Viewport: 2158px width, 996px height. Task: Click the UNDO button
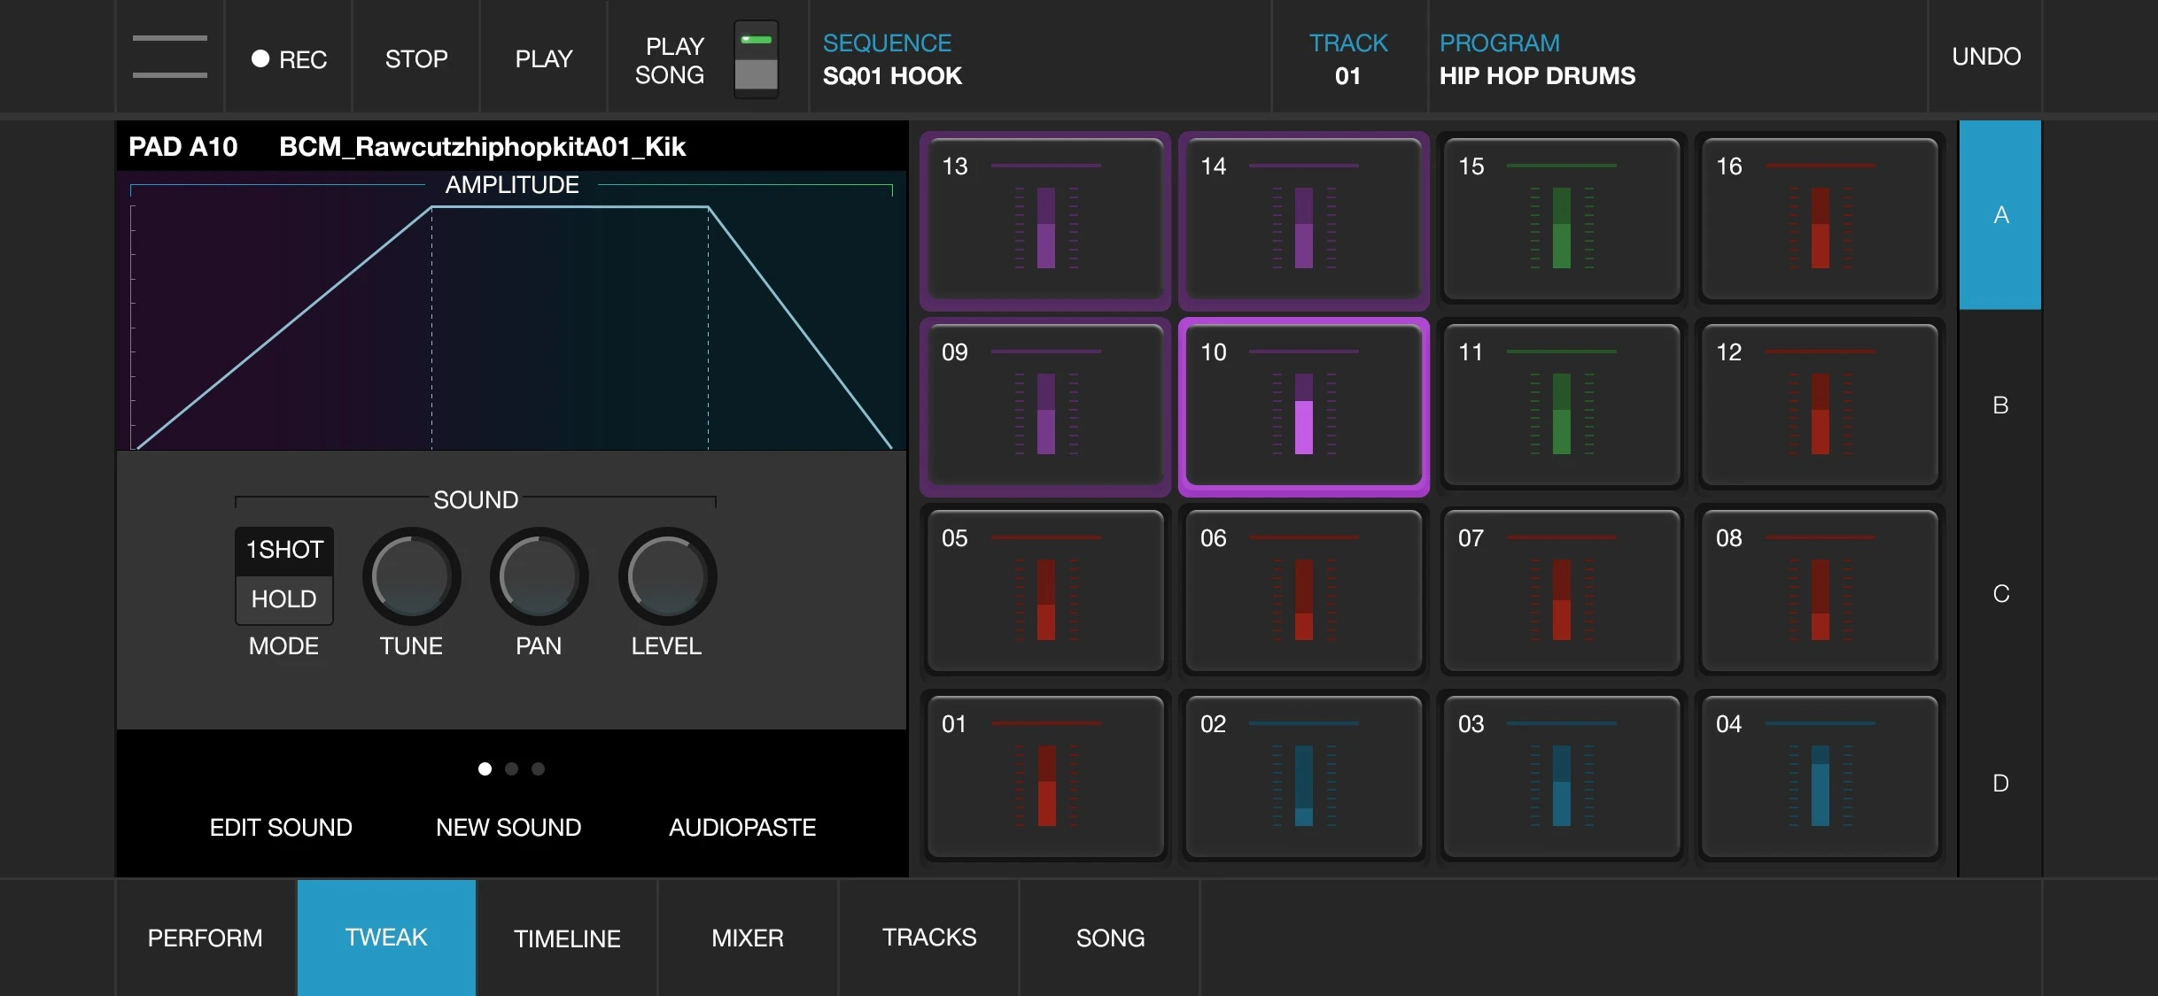pos(1986,57)
